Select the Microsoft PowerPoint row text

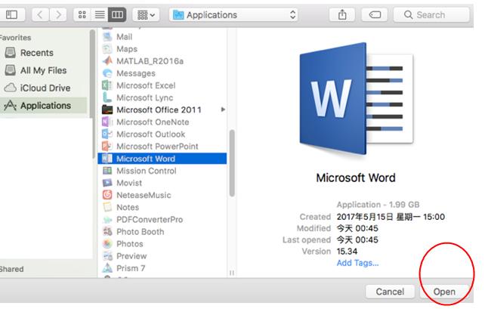(157, 147)
